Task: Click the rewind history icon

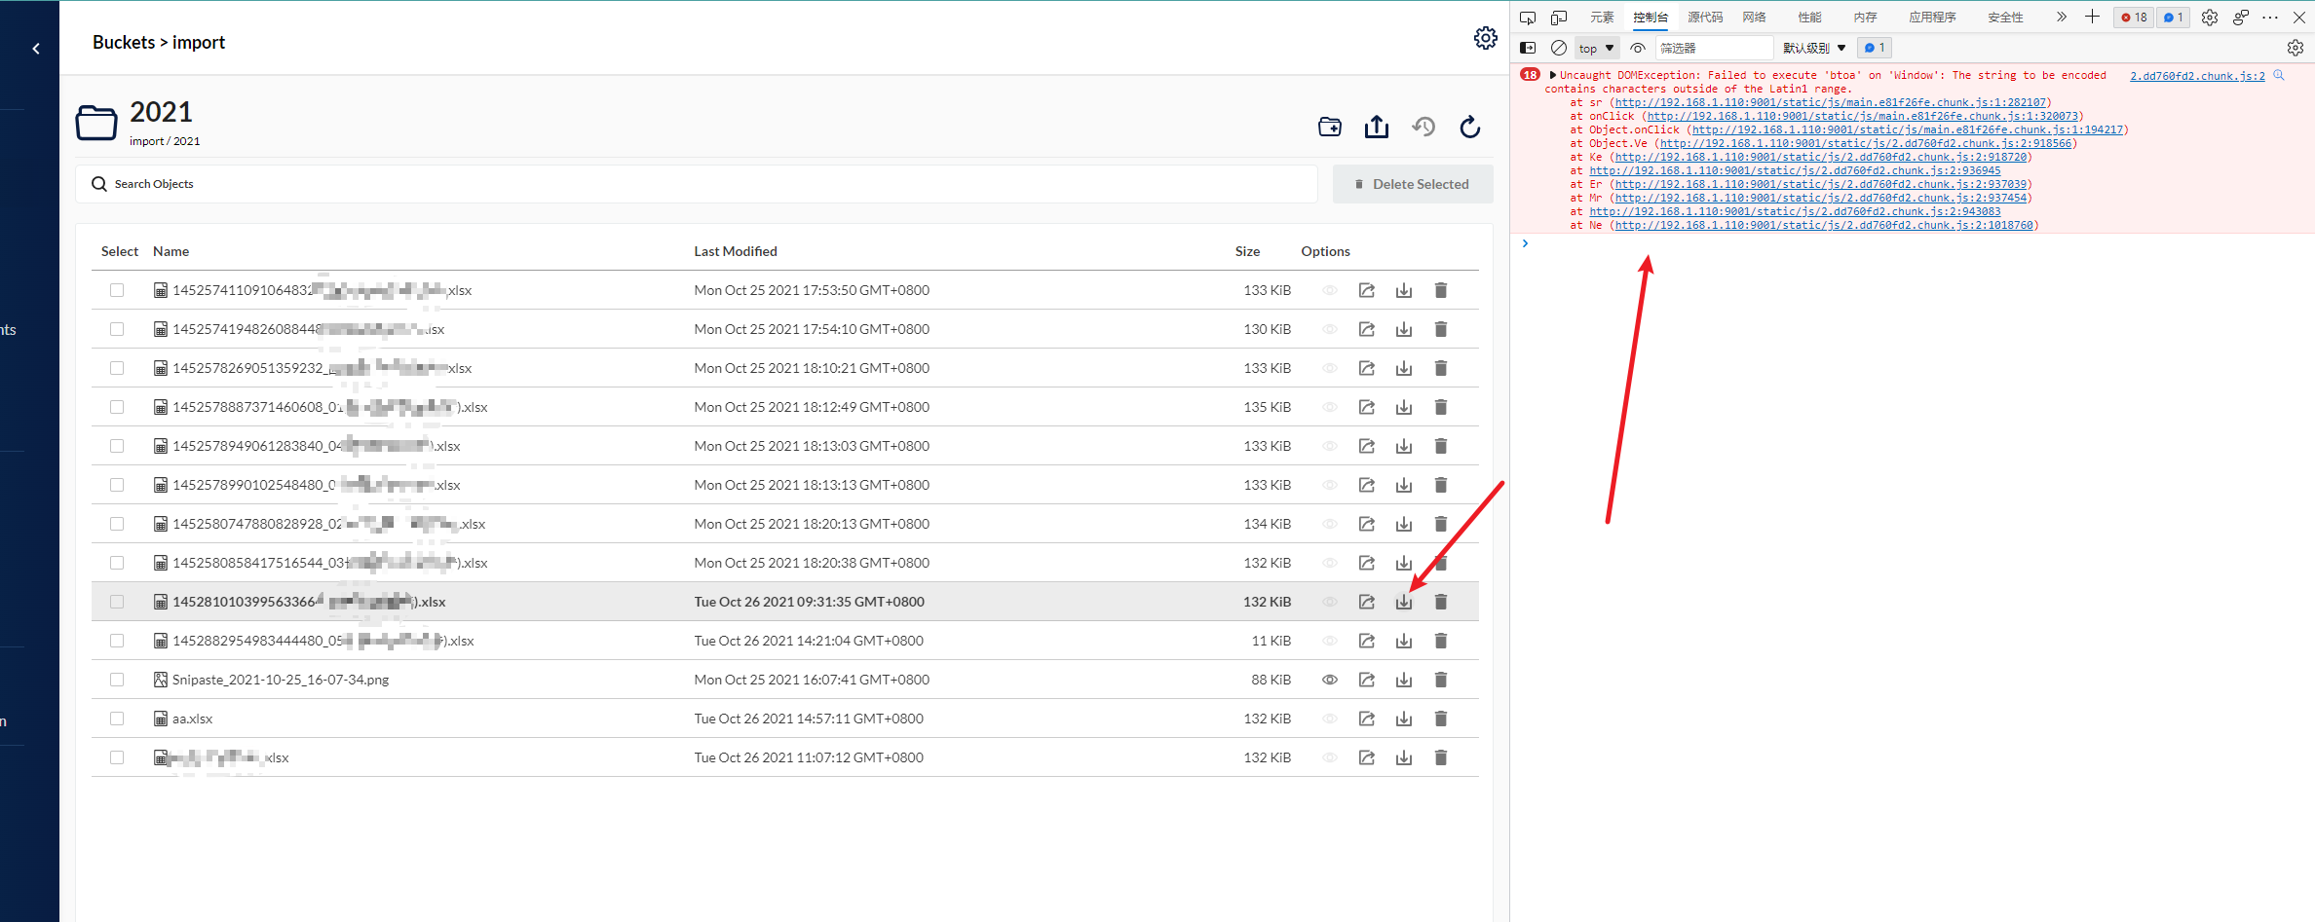Action: click(x=1423, y=127)
